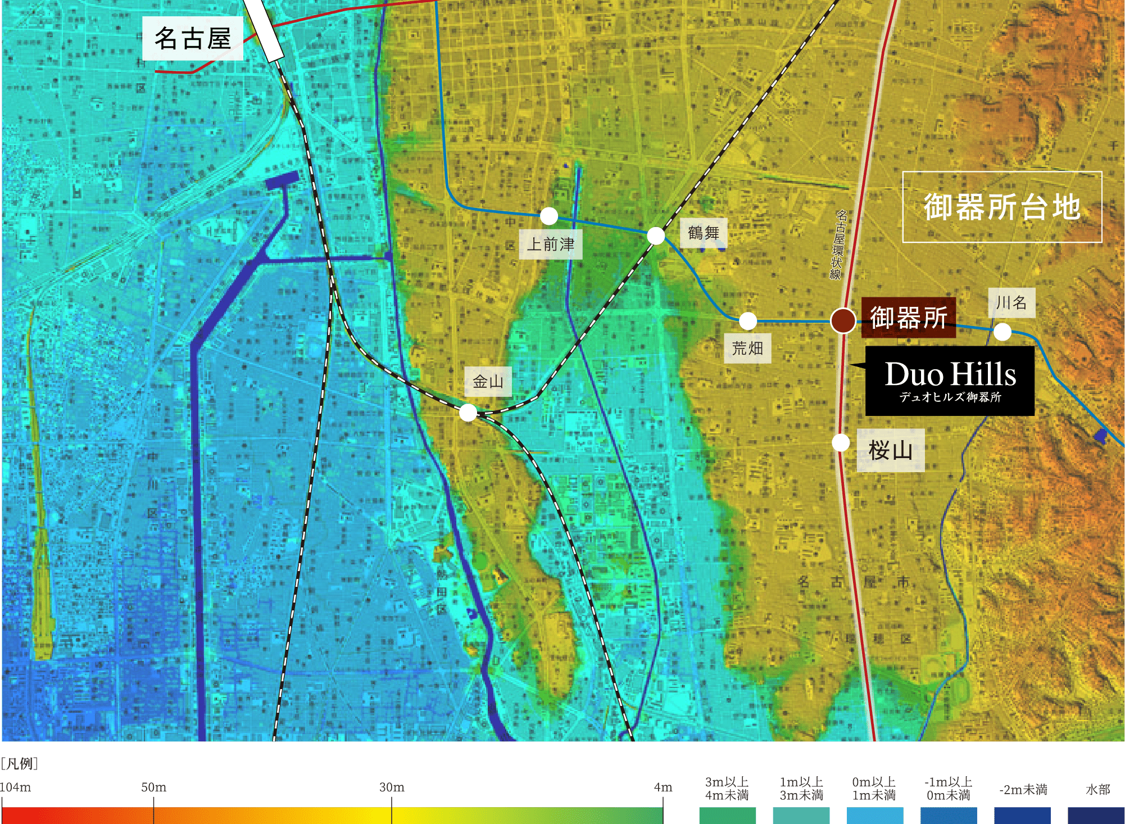This screenshot has width=1125, height=824.
Task: Click the 4m elevation scale label
Action: 663,787
